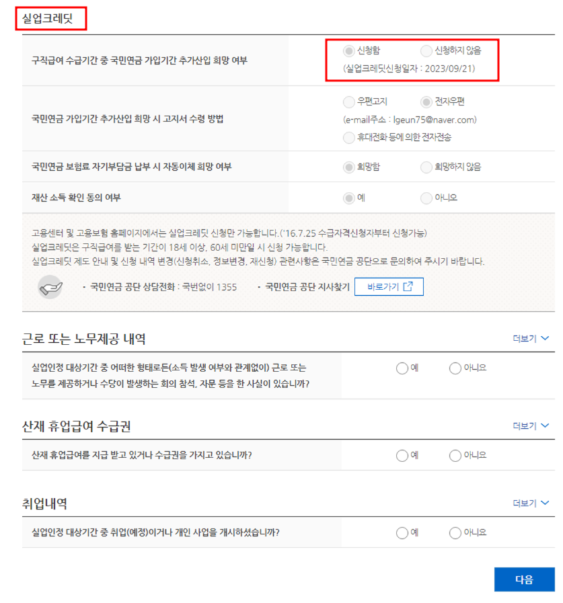Image resolution: width=563 pixels, height=603 pixels.
Task: Select 희망함 for 자동이체 희망 여부
Action: (348, 167)
